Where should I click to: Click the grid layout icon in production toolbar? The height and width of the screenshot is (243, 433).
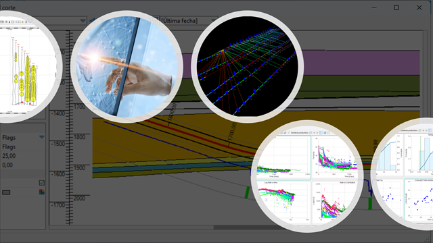[321, 133]
